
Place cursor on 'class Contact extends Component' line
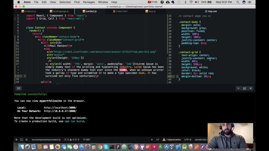point(50,28)
